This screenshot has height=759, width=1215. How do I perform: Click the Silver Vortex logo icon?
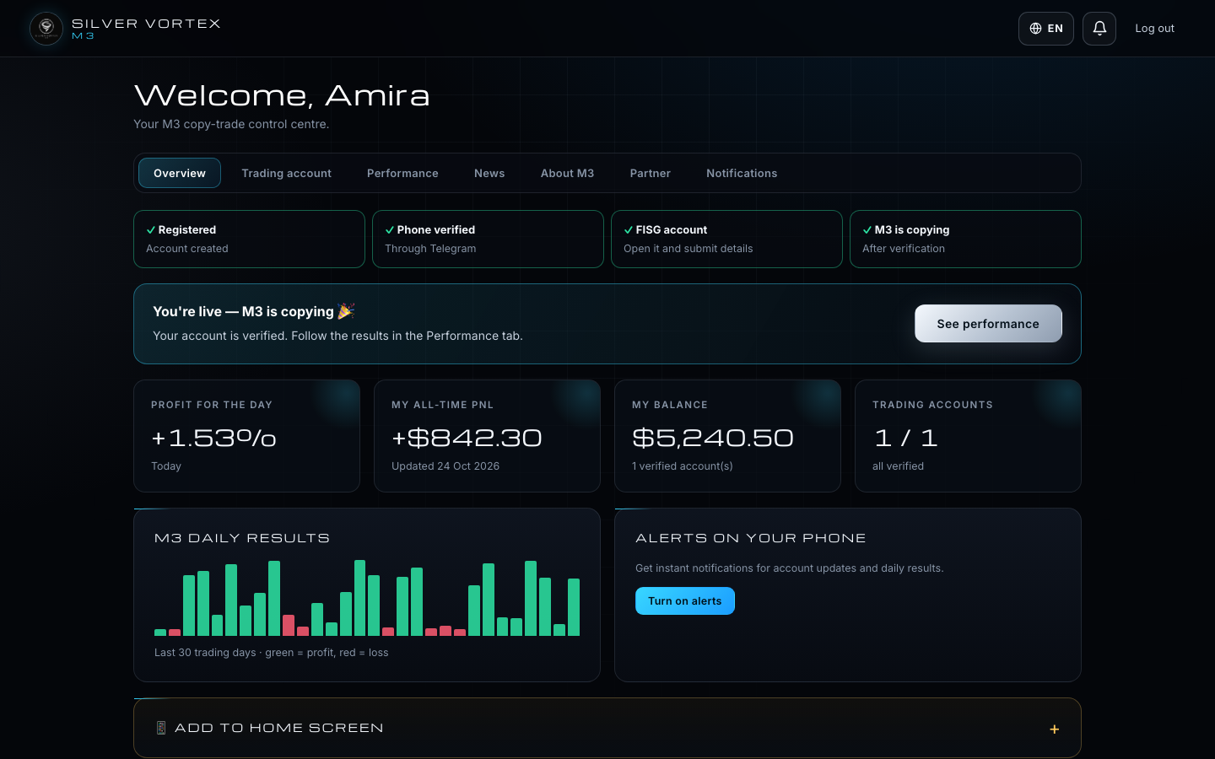point(46,29)
